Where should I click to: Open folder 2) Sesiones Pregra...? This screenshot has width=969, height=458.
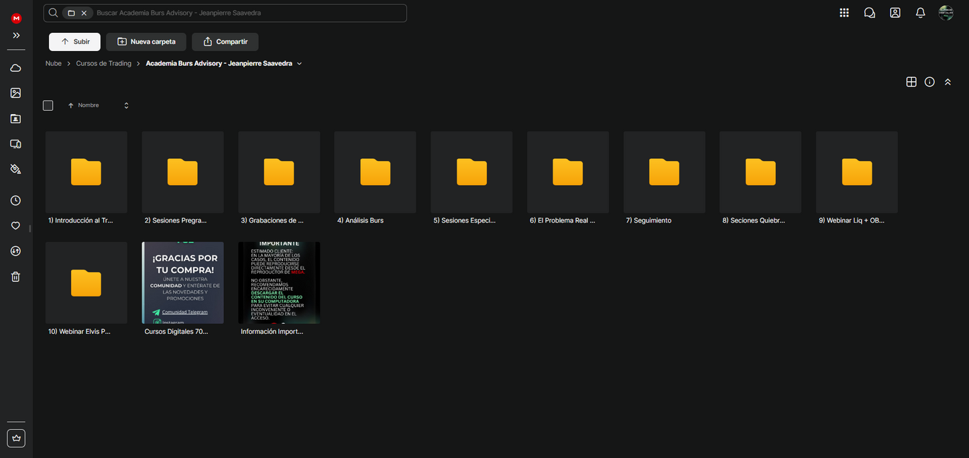point(182,172)
